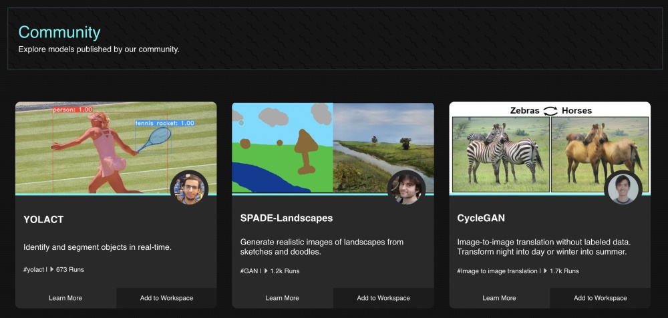Click Learn More on the CycleGAN card
This screenshot has height=318, width=668.
499,298
